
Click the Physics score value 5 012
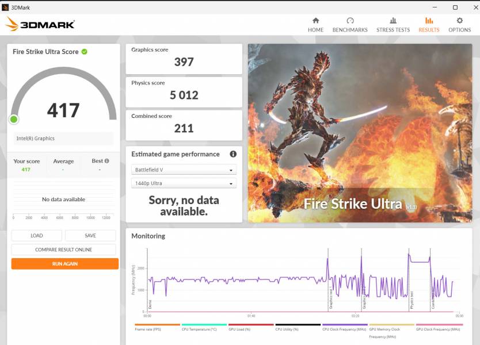[x=184, y=95]
